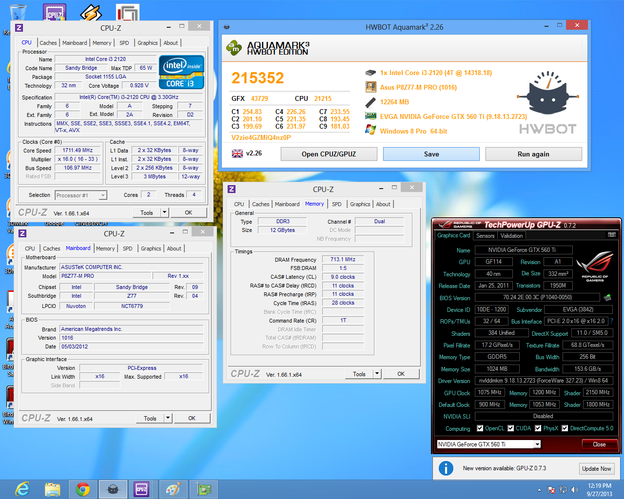Open SPD tab in CPU-Z Memory window
The width and height of the screenshot is (624, 499).
pyautogui.click(x=337, y=204)
